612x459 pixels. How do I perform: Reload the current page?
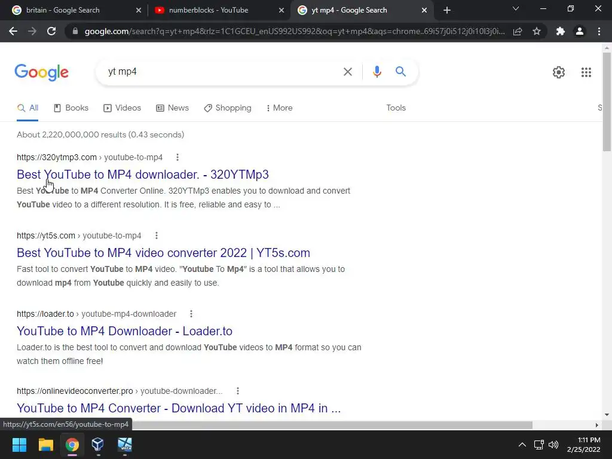tap(51, 31)
